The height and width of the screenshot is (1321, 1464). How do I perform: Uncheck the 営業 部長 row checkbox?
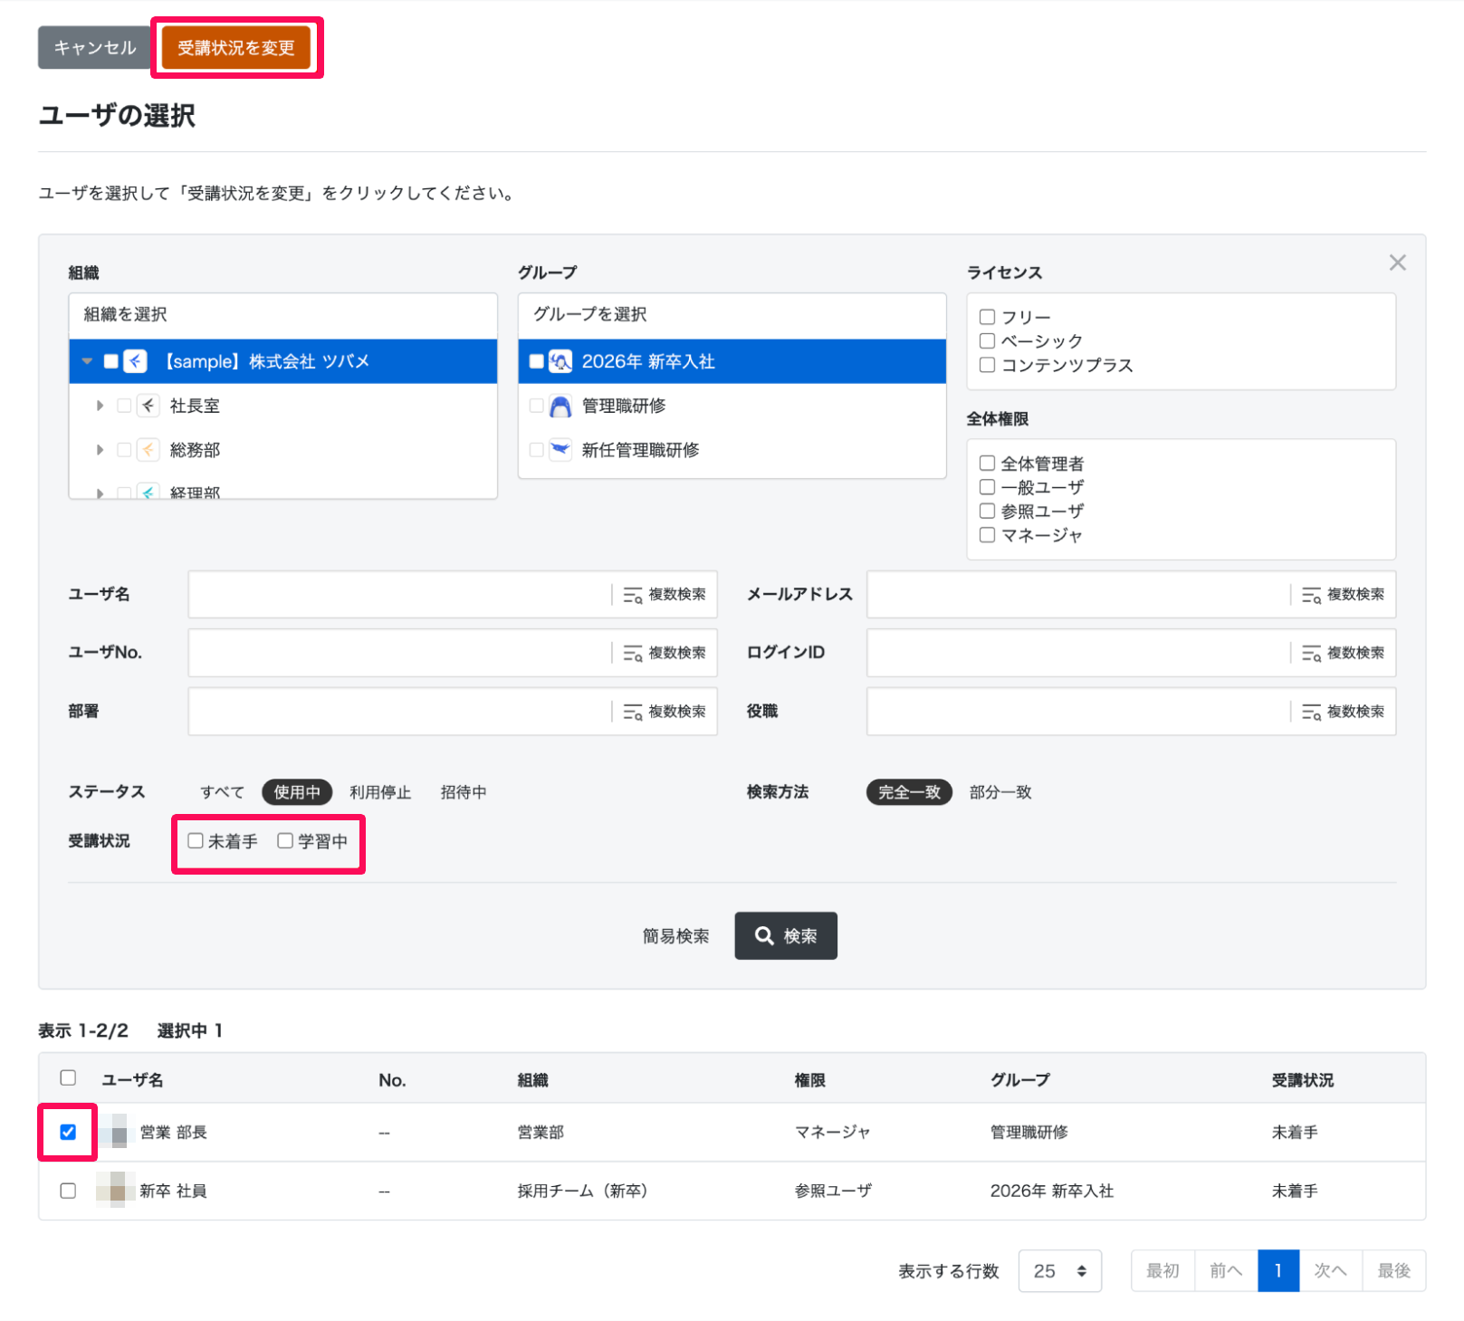[68, 1132]
